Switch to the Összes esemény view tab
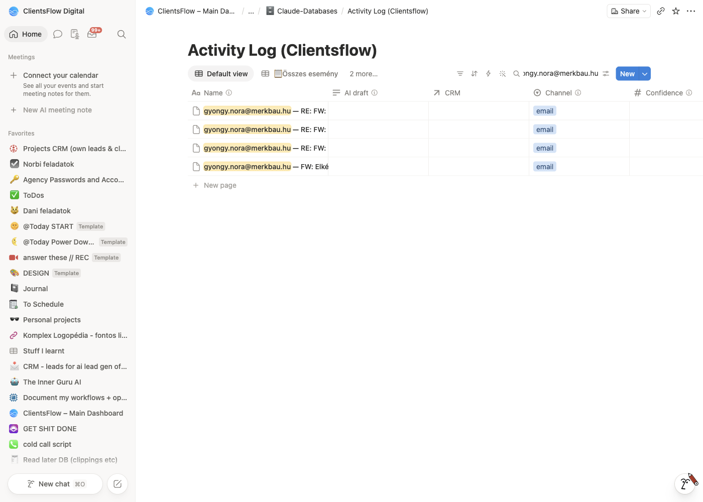This screenshot has height=502, width=703. (300, 74)
